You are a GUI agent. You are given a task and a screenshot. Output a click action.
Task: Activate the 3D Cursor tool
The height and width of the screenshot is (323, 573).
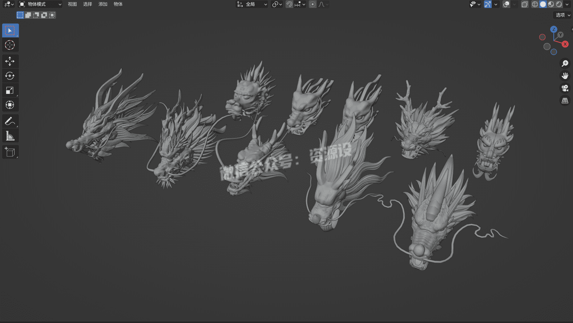(x=10, y=45)
